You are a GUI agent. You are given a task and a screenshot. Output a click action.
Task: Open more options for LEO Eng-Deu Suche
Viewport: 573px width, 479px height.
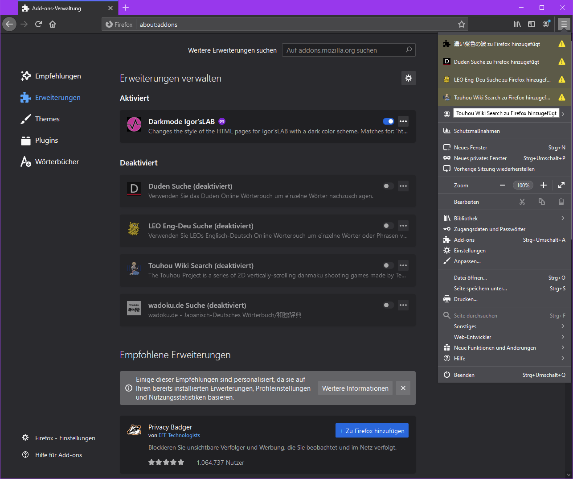point(403,226)
